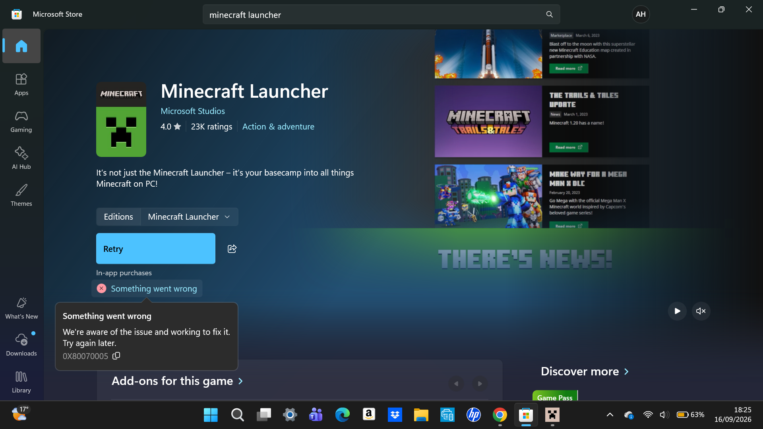763x429 pixels.
Task: Copy error code 0X80070005
Action: [x=116, y=356]
